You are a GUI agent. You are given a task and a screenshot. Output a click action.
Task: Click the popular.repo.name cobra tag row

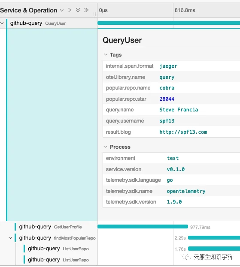point(171,88)
